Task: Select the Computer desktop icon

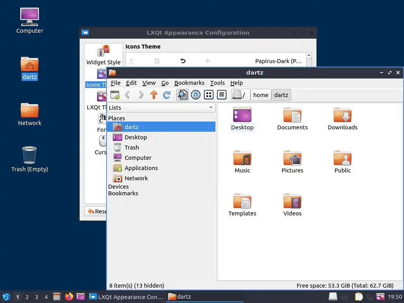Action: pyautogui.click(x=30, y=21)
